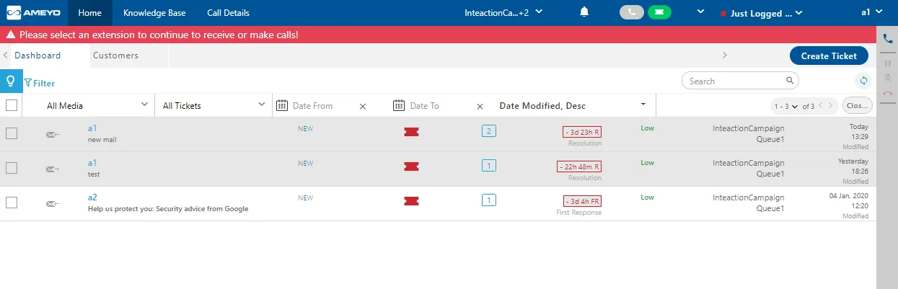Image resolution: width=898 pixels, height=289 pixels.
Task: Open the phone icon in right sidebar
Action: (x=887, y=39)
